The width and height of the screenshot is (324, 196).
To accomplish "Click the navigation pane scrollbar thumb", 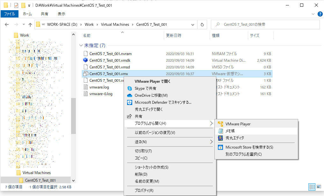I will tap(73, 116).
